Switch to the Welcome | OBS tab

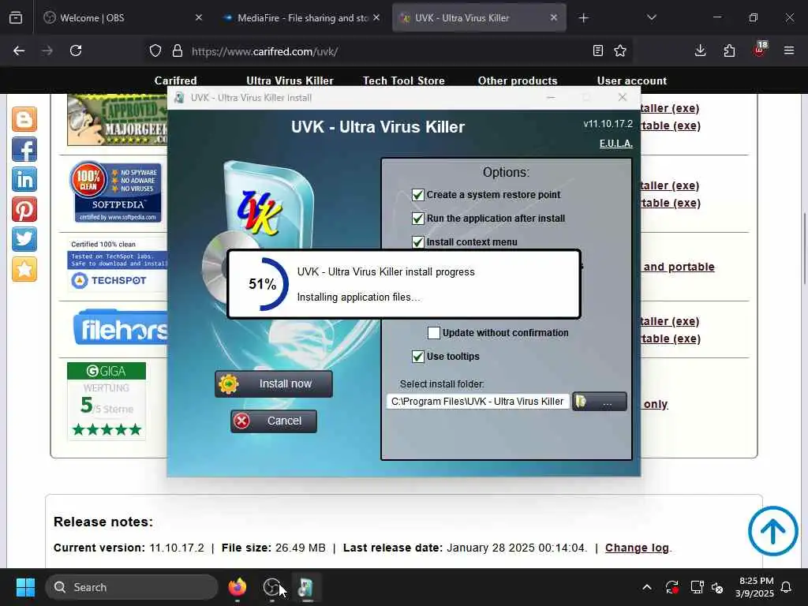(122, 18)
